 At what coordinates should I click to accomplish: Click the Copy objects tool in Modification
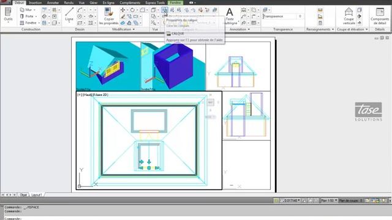[129, 16]
